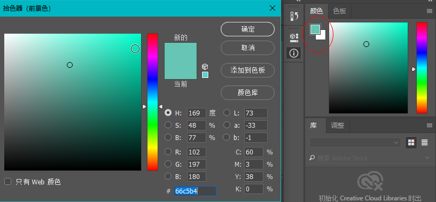The image size is (436, 202).
Task: Select the L lightness radio button
Action: (x=227, y=113)
